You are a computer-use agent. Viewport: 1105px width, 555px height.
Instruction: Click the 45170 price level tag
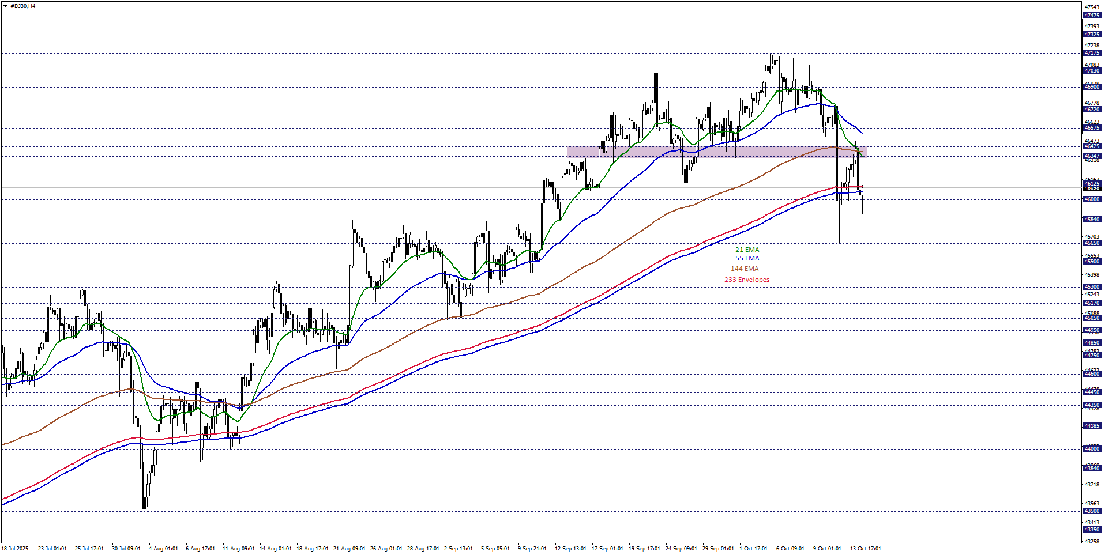coord(1092,303)
